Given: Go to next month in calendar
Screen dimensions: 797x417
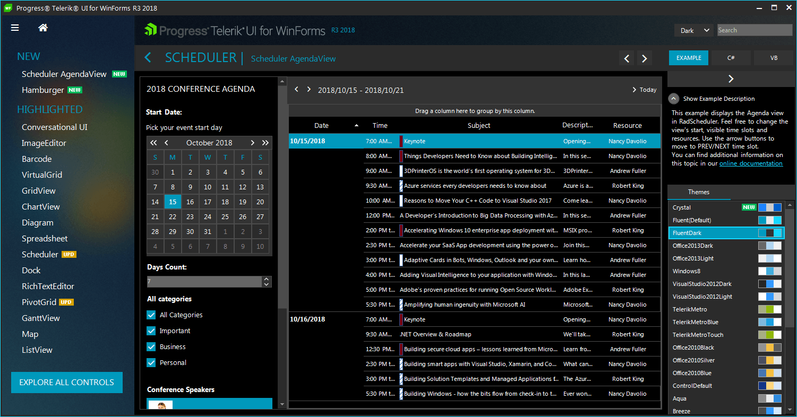Looking at the screenshot, I should pyautogui.click(x=253, y=143).
